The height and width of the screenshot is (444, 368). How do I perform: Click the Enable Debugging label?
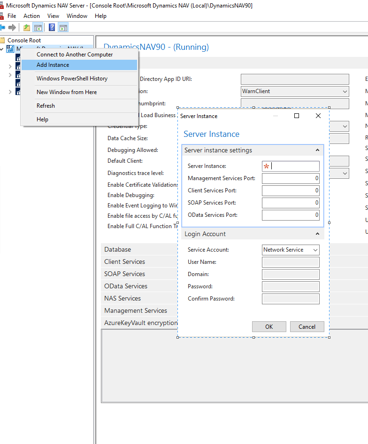tap(131, 195)
